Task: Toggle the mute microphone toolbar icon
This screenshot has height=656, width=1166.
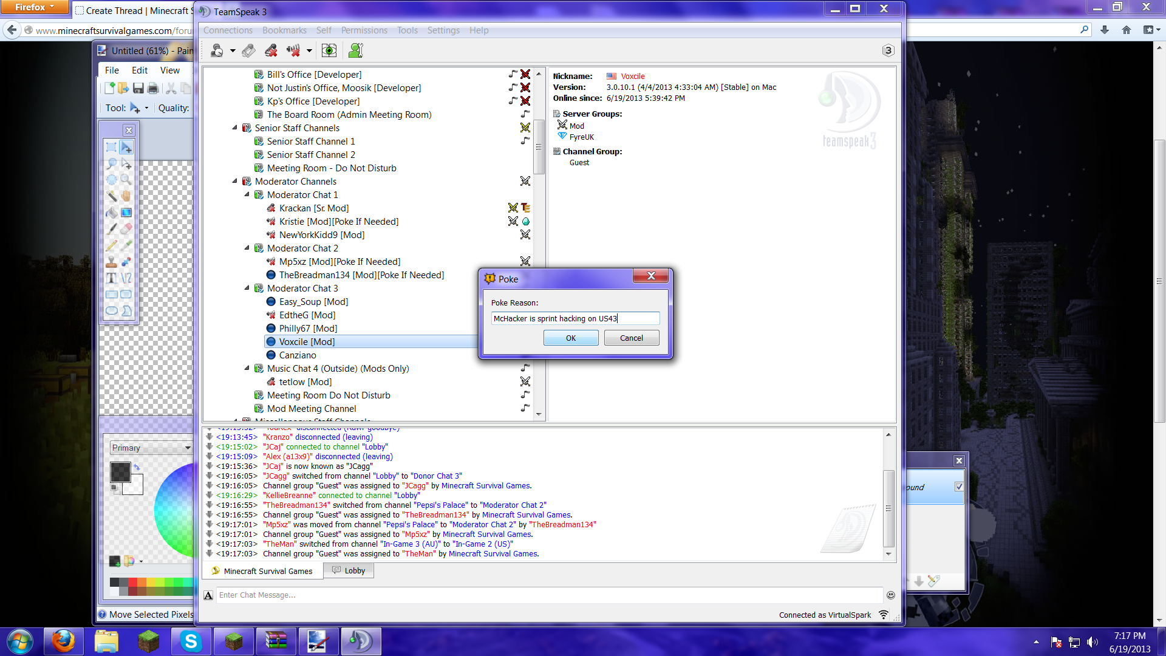Action: pyautogui.click(x=271, y=50)
